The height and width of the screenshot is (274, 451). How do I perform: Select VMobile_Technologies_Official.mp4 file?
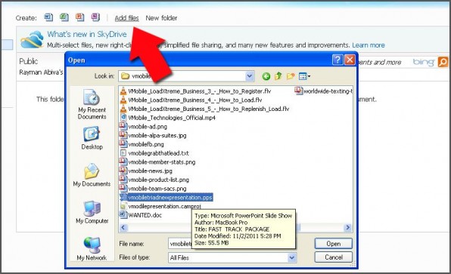coord(168,118)
